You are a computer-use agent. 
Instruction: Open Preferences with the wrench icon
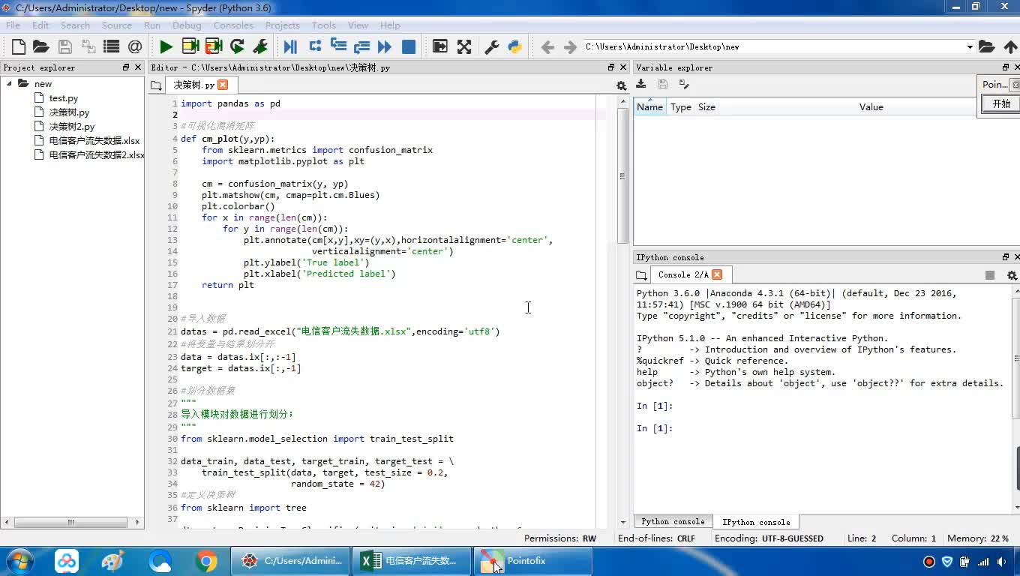pyautogui.click(x=492, y=46)
